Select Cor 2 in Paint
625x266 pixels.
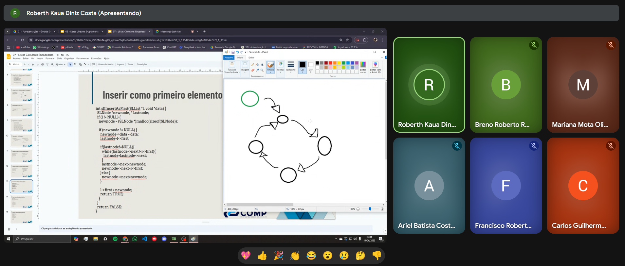click(x=311, y=66)
